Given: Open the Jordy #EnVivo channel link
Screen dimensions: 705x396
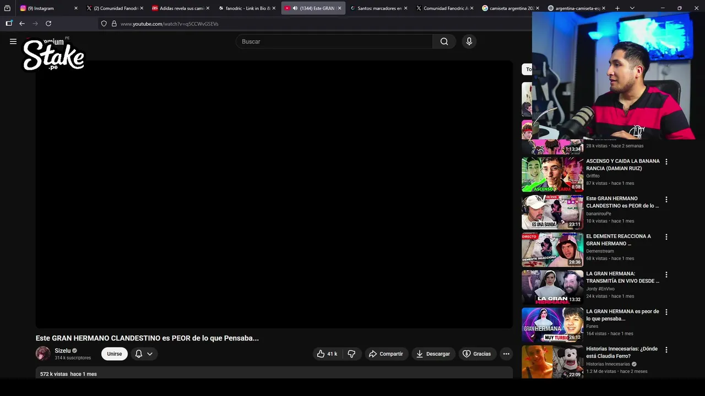Looking at the screenshot, I should pyautogui.click(x=600, y=289).
